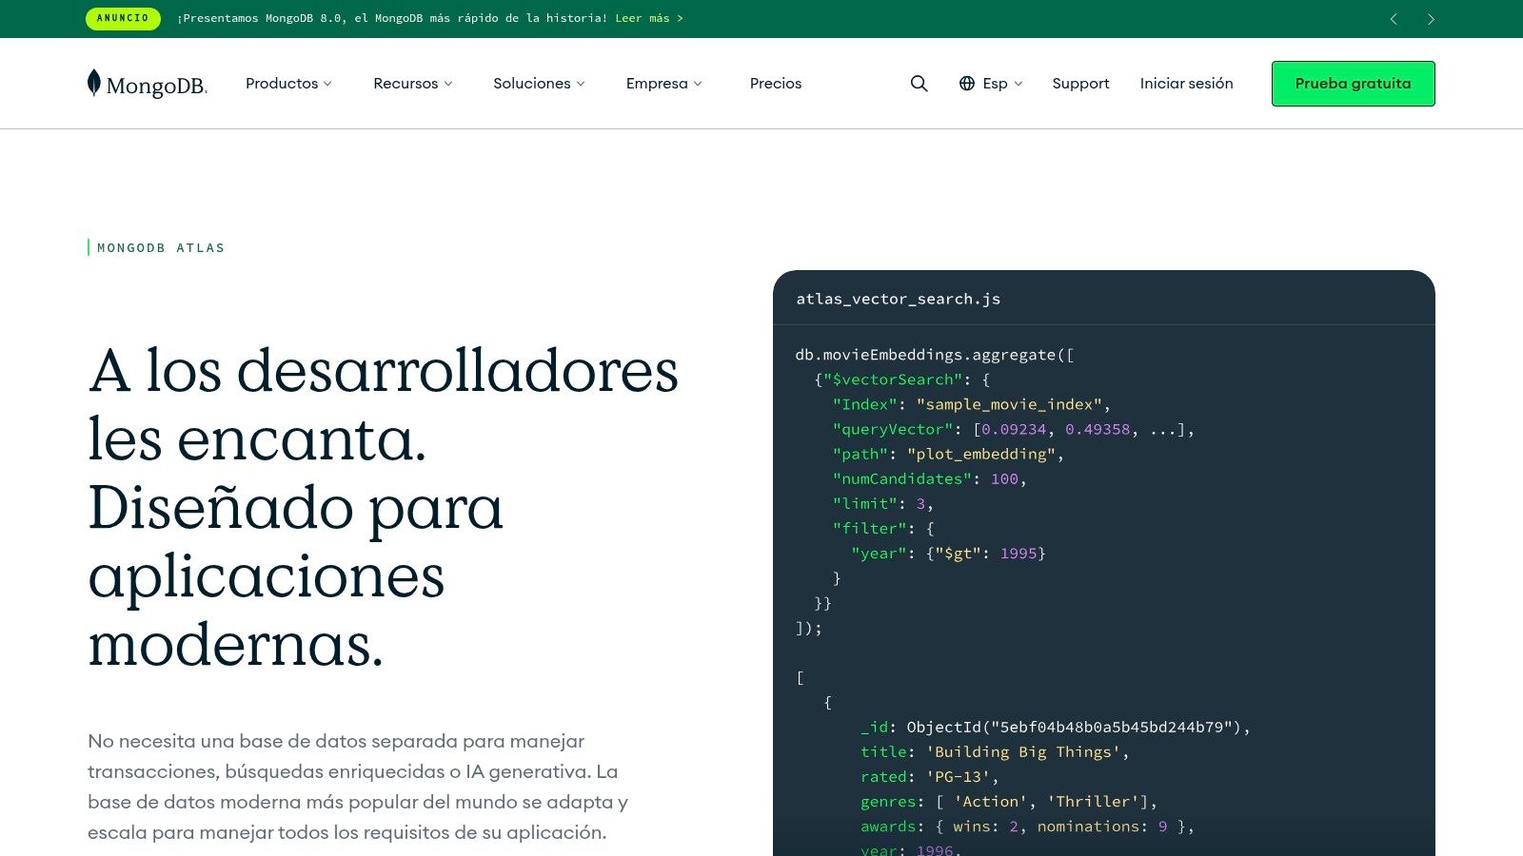Click the "$gt": 1995 filter value
Screen dimensions: 1523x856
pyautogui.click(x=985, y=553)
